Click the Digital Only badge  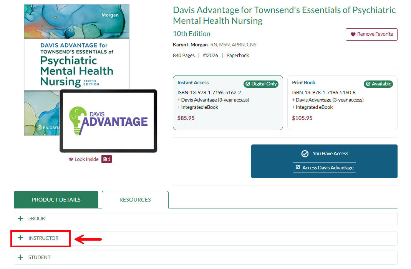pos(261,84)
